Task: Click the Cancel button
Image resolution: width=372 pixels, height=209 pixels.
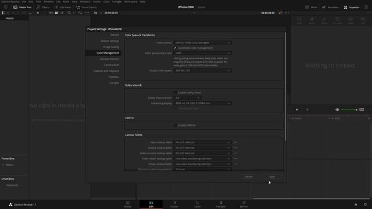Action: [249, 176]
